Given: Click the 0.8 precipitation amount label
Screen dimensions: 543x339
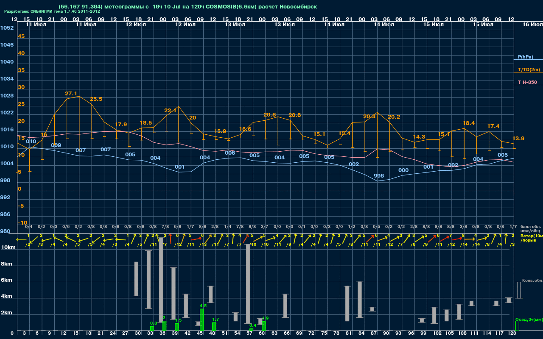Looking at the screenshot, I should [154, 323].
